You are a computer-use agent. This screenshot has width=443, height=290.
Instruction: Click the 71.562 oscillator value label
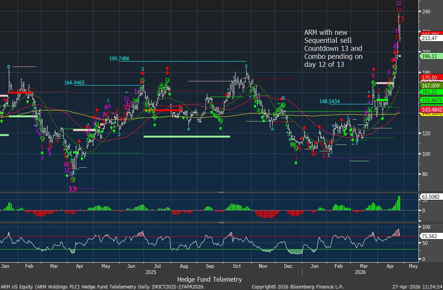430,237
